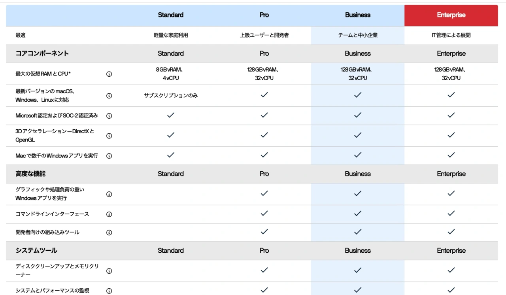Click Enterprise checkmark for コマンドラインインターフェース row
The image size is (506, 295).
point(451,214)
